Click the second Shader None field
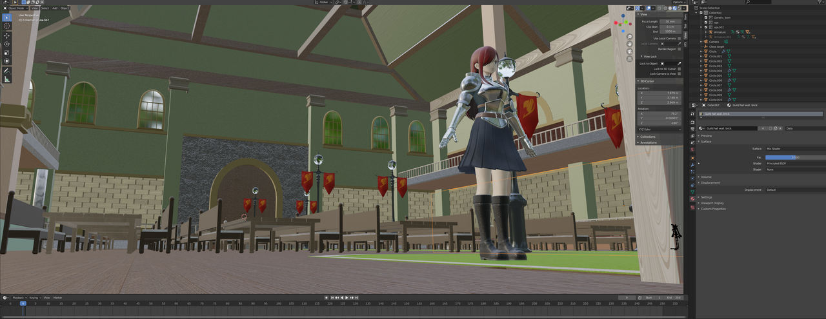The width and height of the screenshot is (826, 319). coord(796,169)
